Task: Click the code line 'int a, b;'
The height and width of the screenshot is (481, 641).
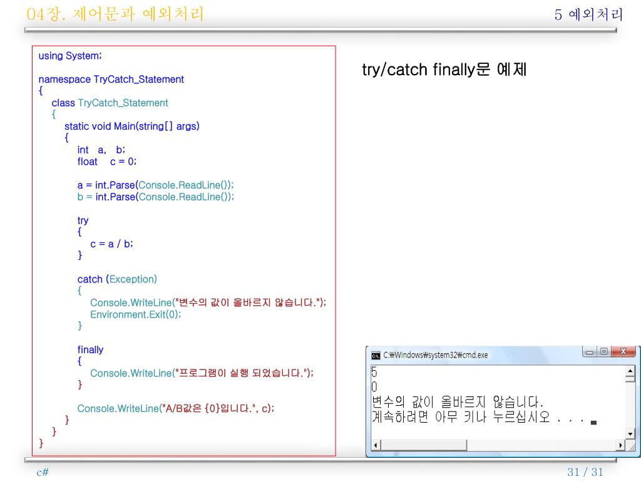Action: (x=101, y=150)
